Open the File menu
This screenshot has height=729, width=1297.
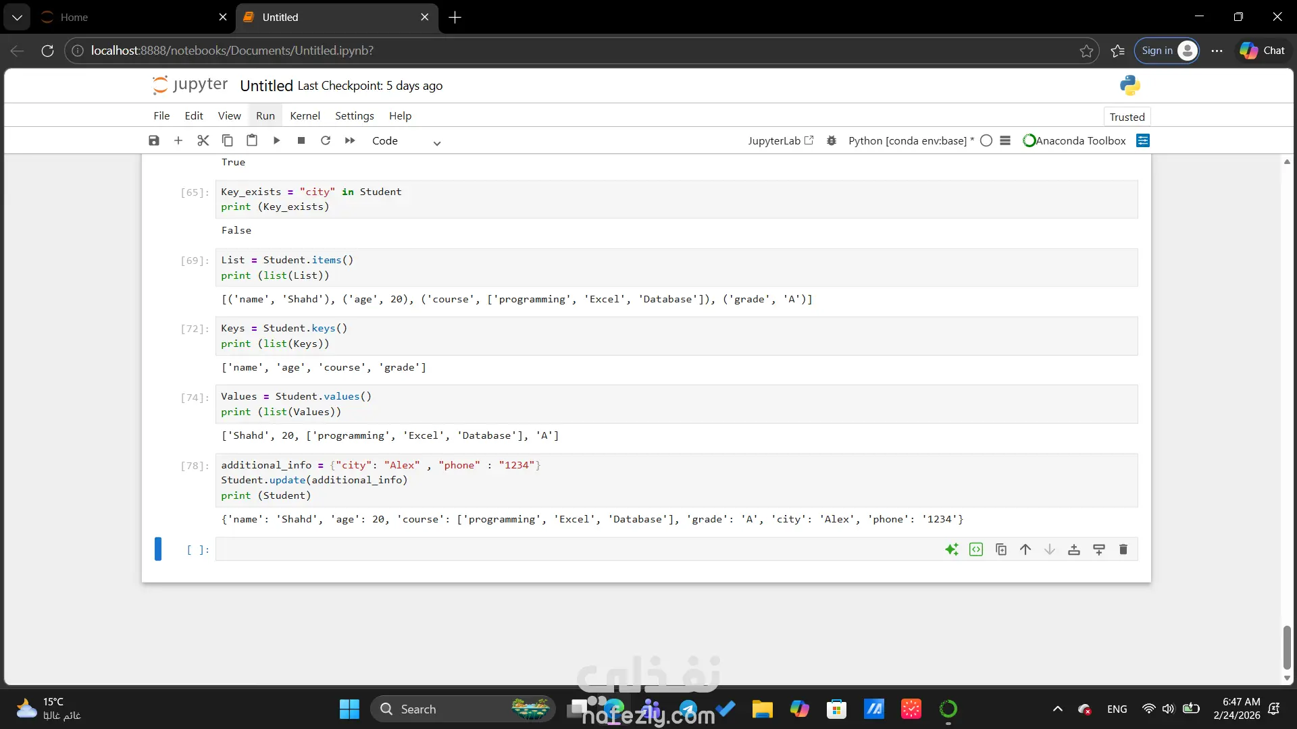(161, 115)
